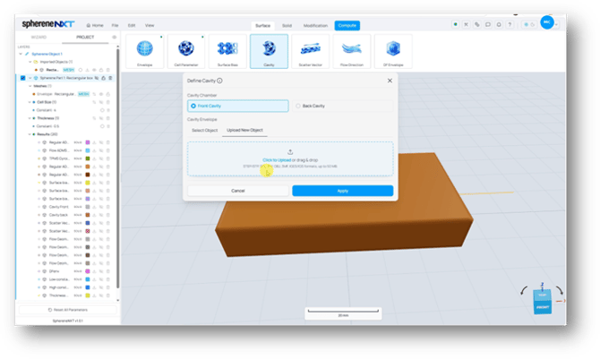Download the imported Recta... mesh object
The image size is (600, 359).
[87, 70]
